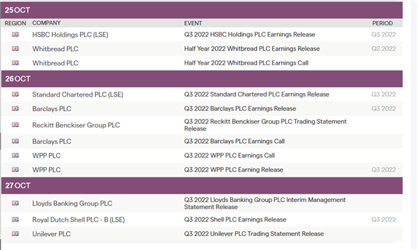Image resolution: width=418 pixels, height=250 pixels.
Task: Click the PERIOD column header
Action: [x=383, y=23]
